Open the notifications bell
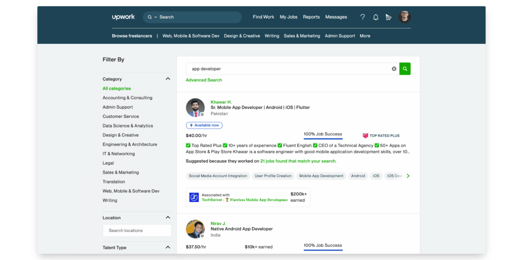 point(376,17)
